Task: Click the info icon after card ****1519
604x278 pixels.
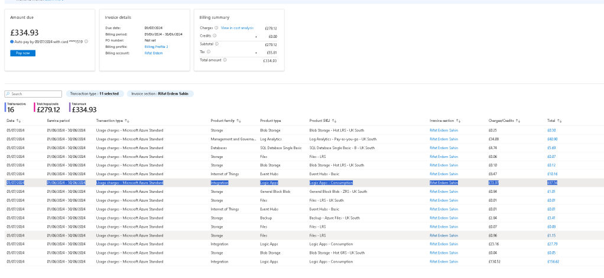Action: point(86,41)
